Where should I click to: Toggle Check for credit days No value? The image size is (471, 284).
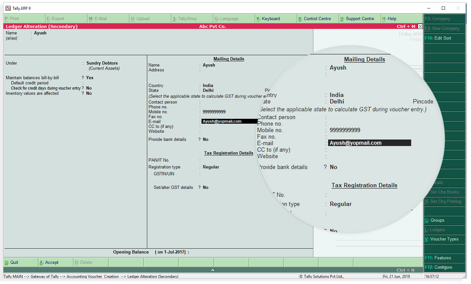pyautogui.click(x=89, y=88)
